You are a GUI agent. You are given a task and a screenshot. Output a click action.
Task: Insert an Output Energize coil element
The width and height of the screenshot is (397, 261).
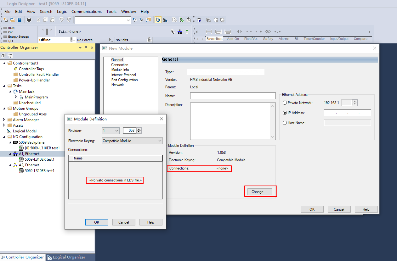(x=258, y=31)
